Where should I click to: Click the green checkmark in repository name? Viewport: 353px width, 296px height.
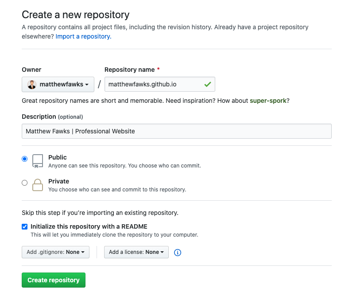pos(208,84)
